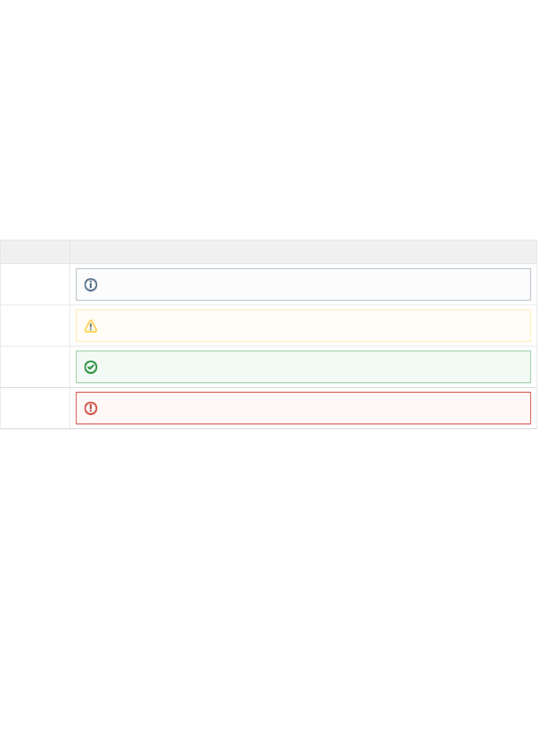Click the empty first-column cell beside error panel
Screen dimensions: 544x735
35,408
